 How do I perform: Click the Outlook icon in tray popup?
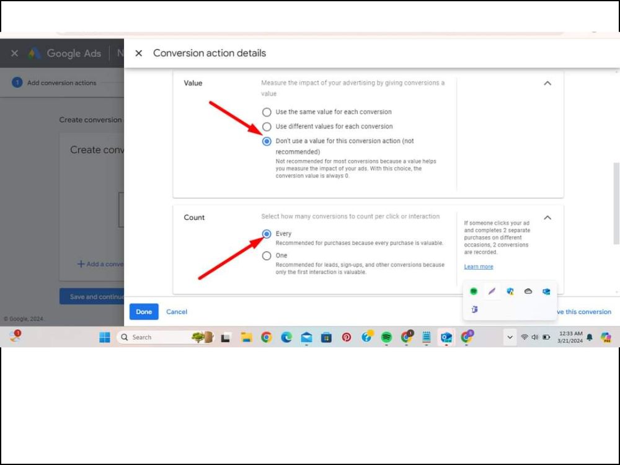pyautogui.click(x=546, y=291)
